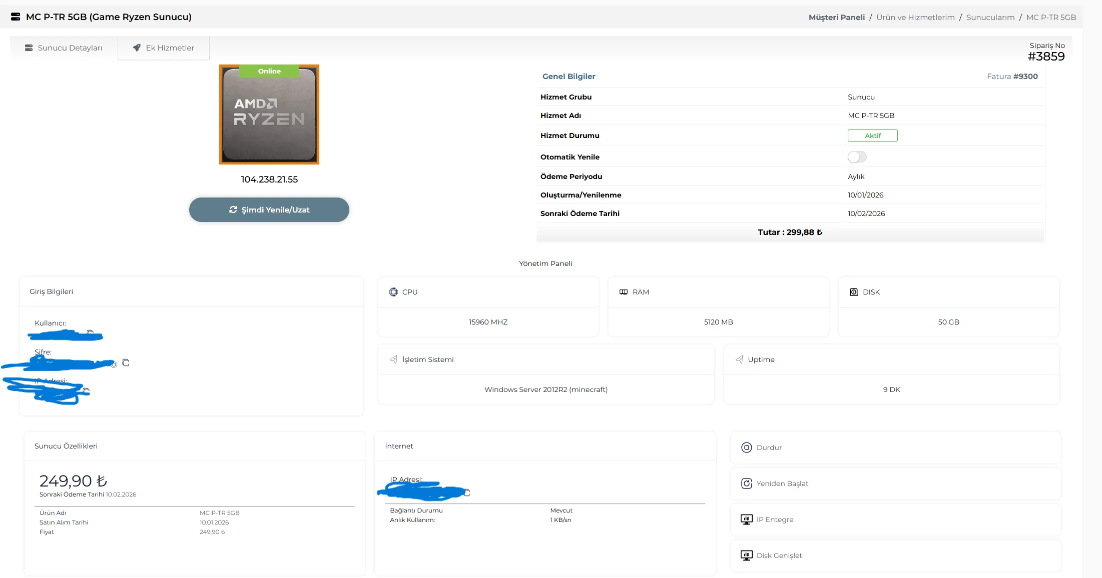Click the CPU chip icon
Screen dimensions: 1102x578
(x=393, y=292)
